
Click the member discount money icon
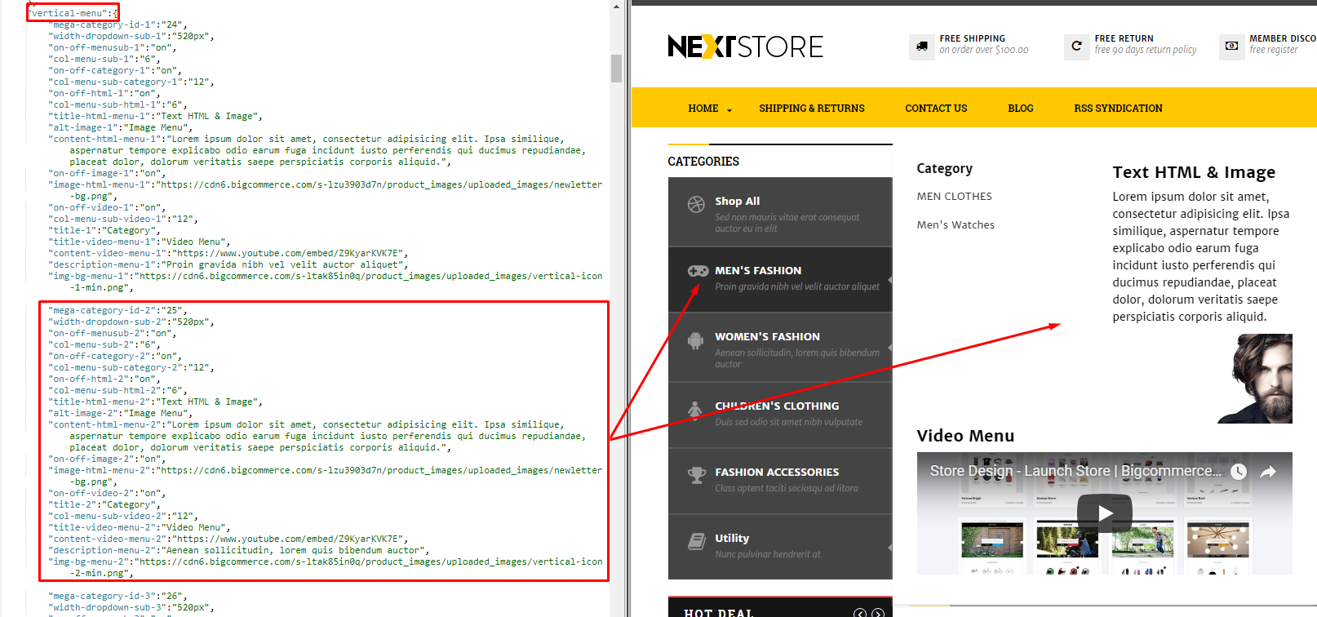tap(1231, 47)
